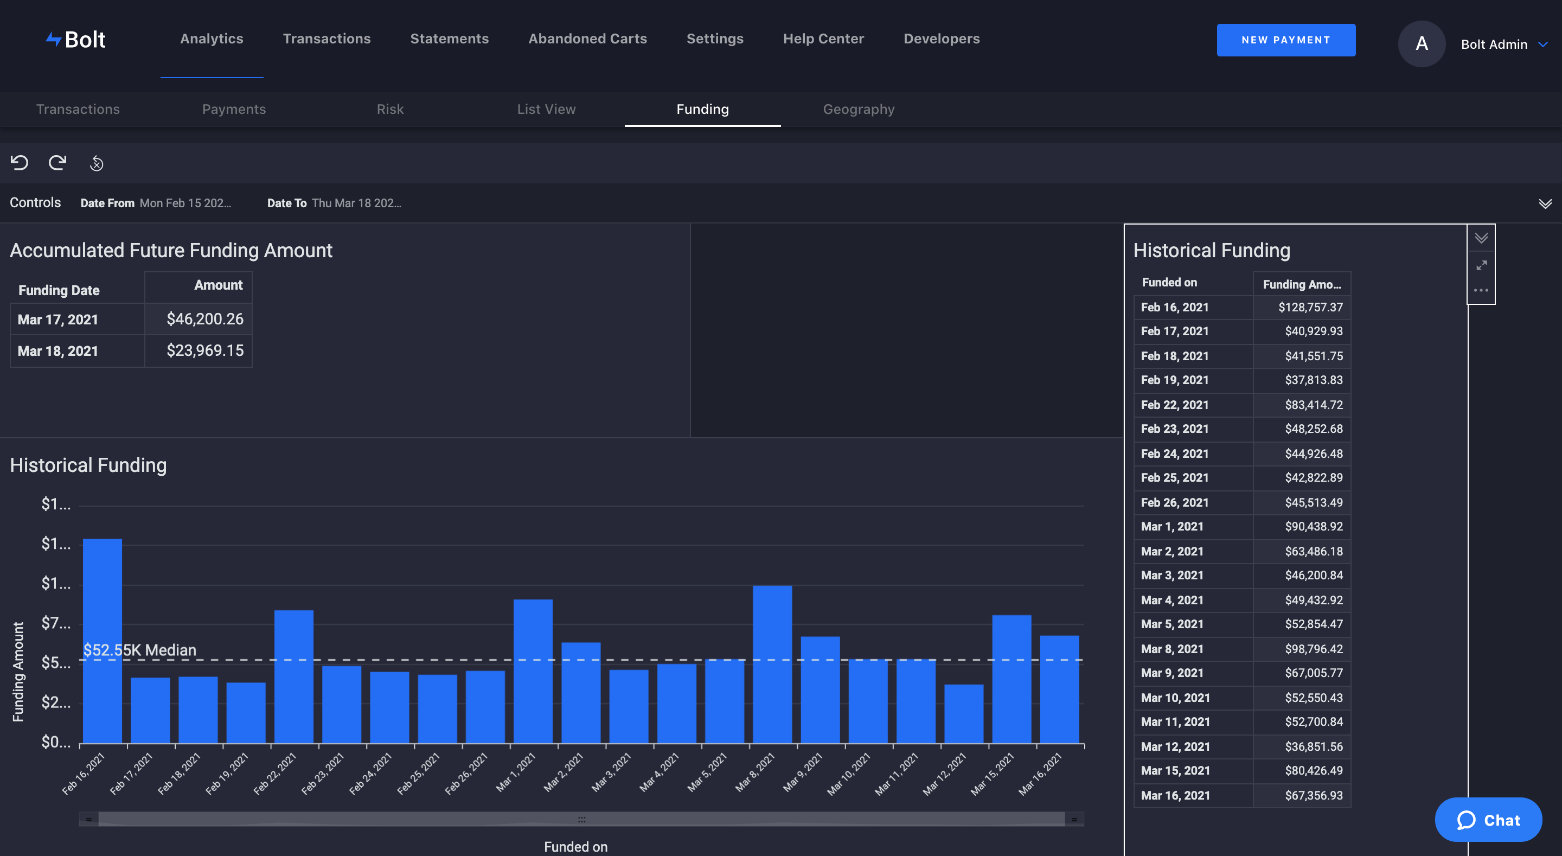Image resolution: width=1562 pixels, height=856 pixels.
Task: Open the Bolt Admin account dropdown arrow
Action: [1543, 44]
